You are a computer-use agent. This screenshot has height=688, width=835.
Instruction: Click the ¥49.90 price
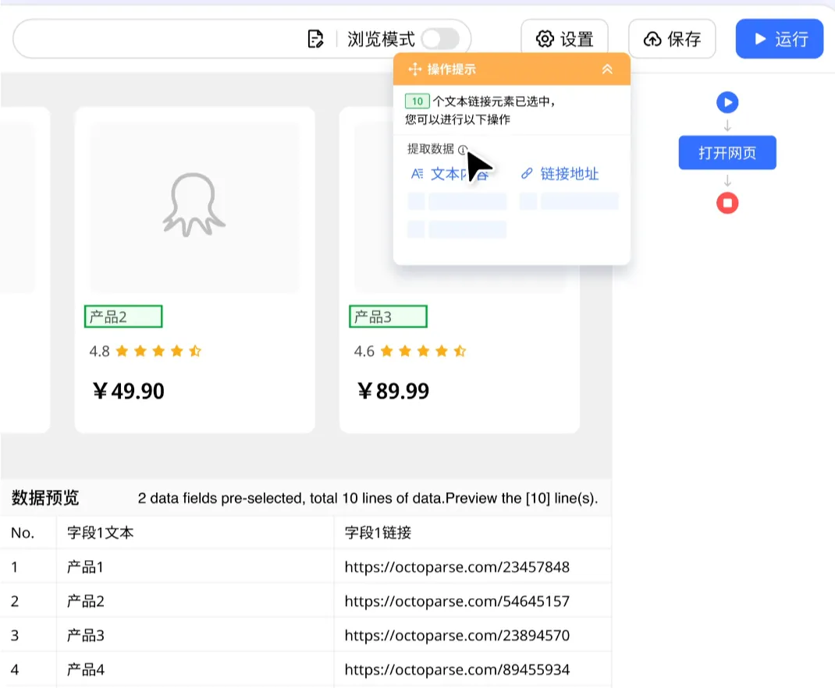pyautogui.click(x=129, y=391)
